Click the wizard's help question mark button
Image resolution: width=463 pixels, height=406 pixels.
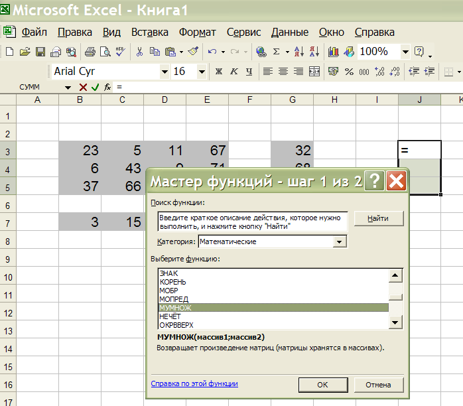click(374, 180)
